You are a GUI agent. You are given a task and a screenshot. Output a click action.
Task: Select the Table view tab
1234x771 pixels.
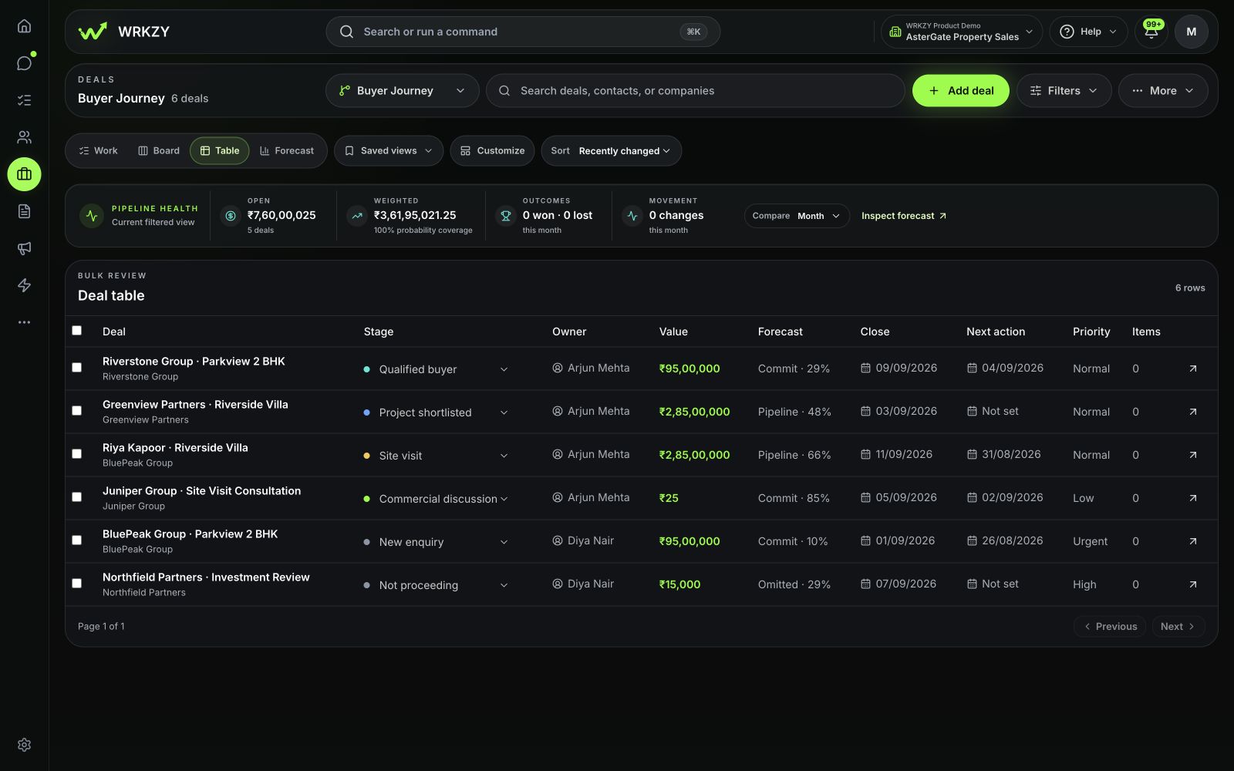coord(220,151)
